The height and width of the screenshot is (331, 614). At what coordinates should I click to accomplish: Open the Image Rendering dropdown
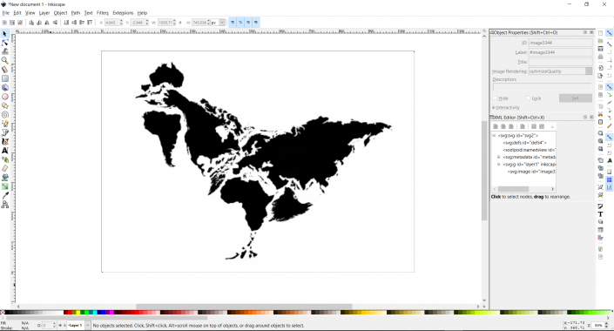point(560,71)
